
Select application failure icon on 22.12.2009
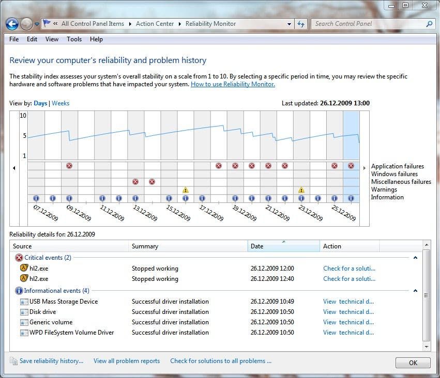pyautogui.click(x=285, y=166)
